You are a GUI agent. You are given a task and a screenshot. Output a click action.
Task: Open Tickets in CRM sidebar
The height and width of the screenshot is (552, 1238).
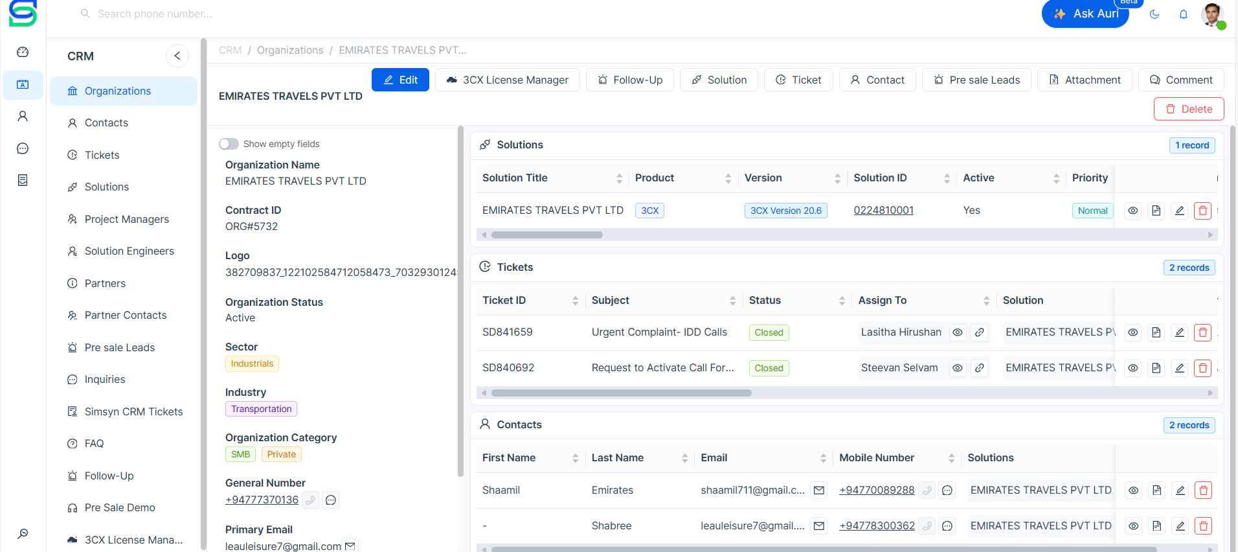pos(102,155)
